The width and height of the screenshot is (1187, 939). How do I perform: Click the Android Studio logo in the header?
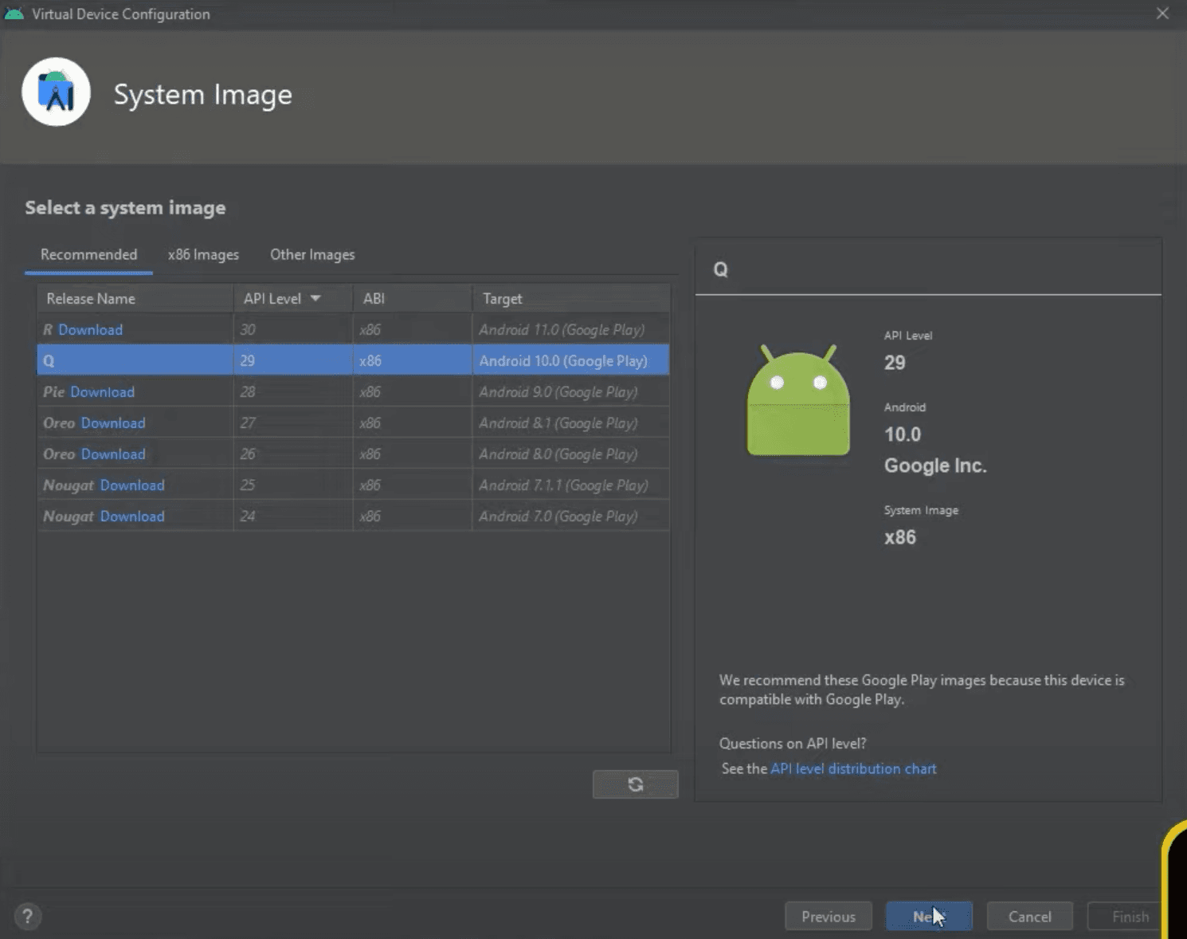pyautogui.click(x=56, y=91)
